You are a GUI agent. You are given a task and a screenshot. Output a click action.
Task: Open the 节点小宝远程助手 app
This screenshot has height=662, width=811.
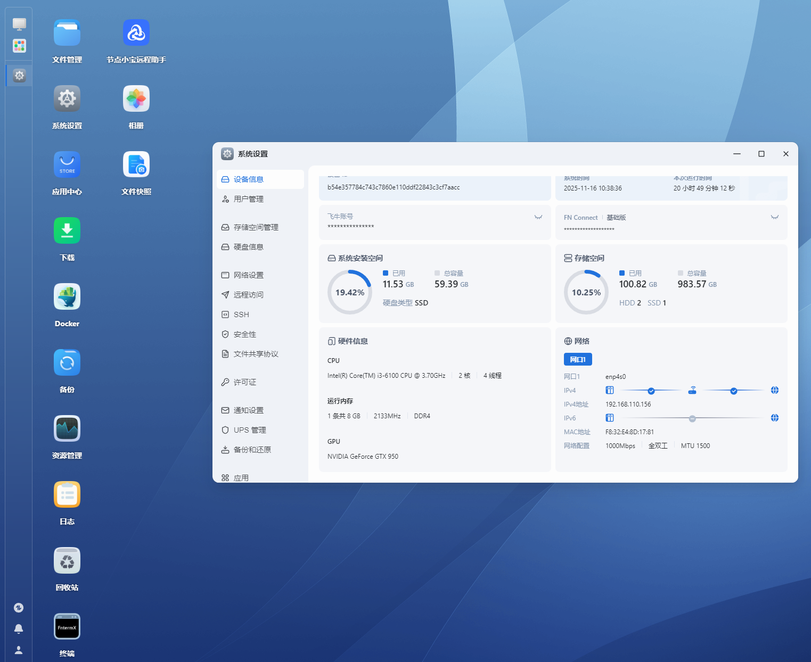pyautogui.click(x=136, y=33)
